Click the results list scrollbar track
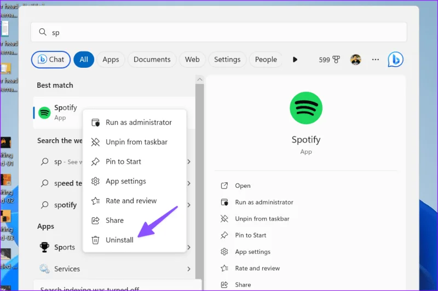Image resolution: width=438 pixels, height=291 pixels. 200,181
